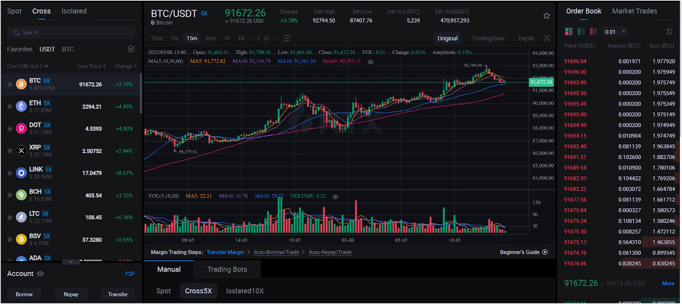Click the coin list vertical scrollbar
The image size is (682, 304).
click(x=141, y=94)
